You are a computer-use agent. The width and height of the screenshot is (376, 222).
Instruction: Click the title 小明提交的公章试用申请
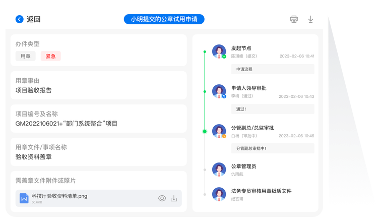point(164,19)
